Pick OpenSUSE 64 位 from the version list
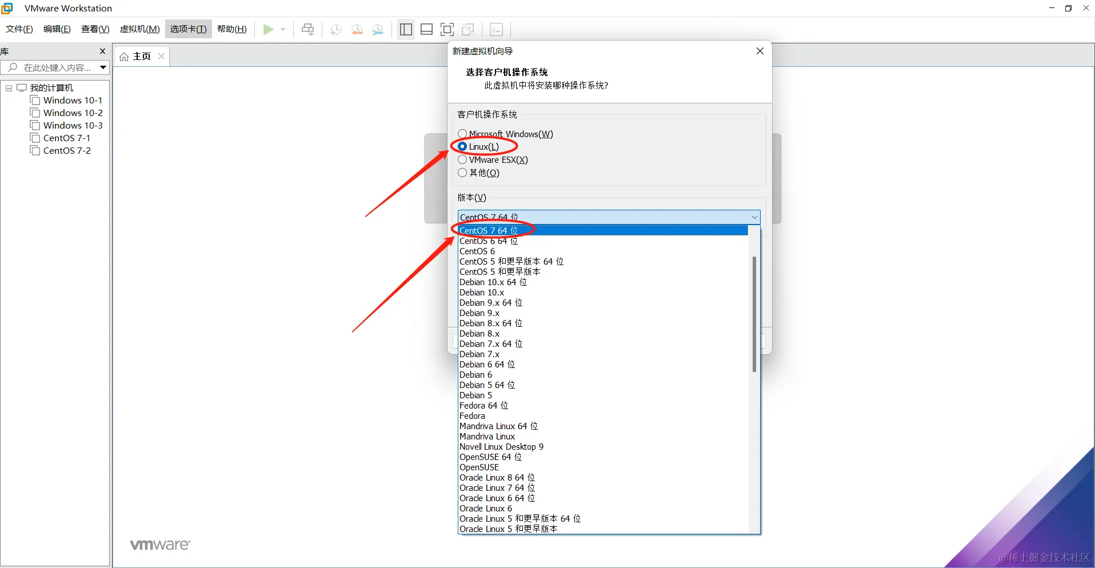Viewport: 1095px width, 568px height. point(603,457)
